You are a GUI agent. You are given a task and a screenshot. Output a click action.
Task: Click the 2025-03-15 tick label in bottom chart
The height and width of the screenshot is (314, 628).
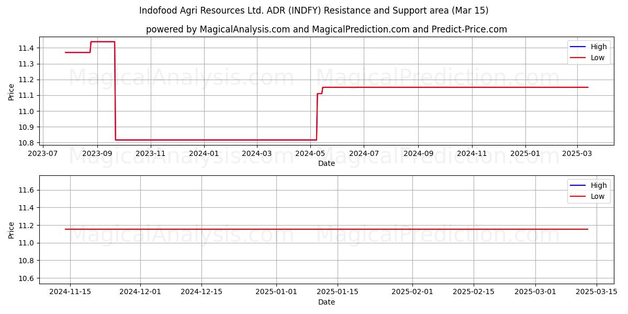pyautogui.click(x=597, y=292)
